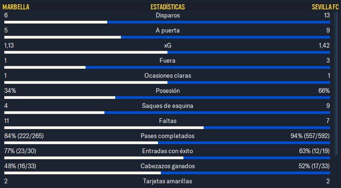Click the Faltas comparison bar
The width and height of the screenshot is (341, 188).
(167, 128)
